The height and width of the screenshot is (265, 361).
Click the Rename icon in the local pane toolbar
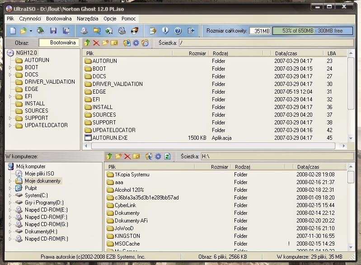tap(136, 157)
